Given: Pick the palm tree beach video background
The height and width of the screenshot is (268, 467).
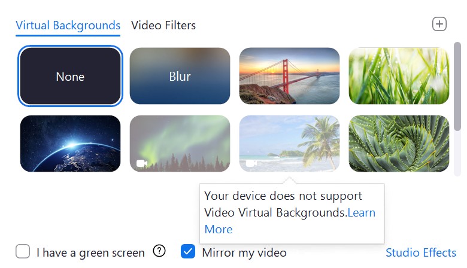Looking at the screenshot, I should pos(290,144).
